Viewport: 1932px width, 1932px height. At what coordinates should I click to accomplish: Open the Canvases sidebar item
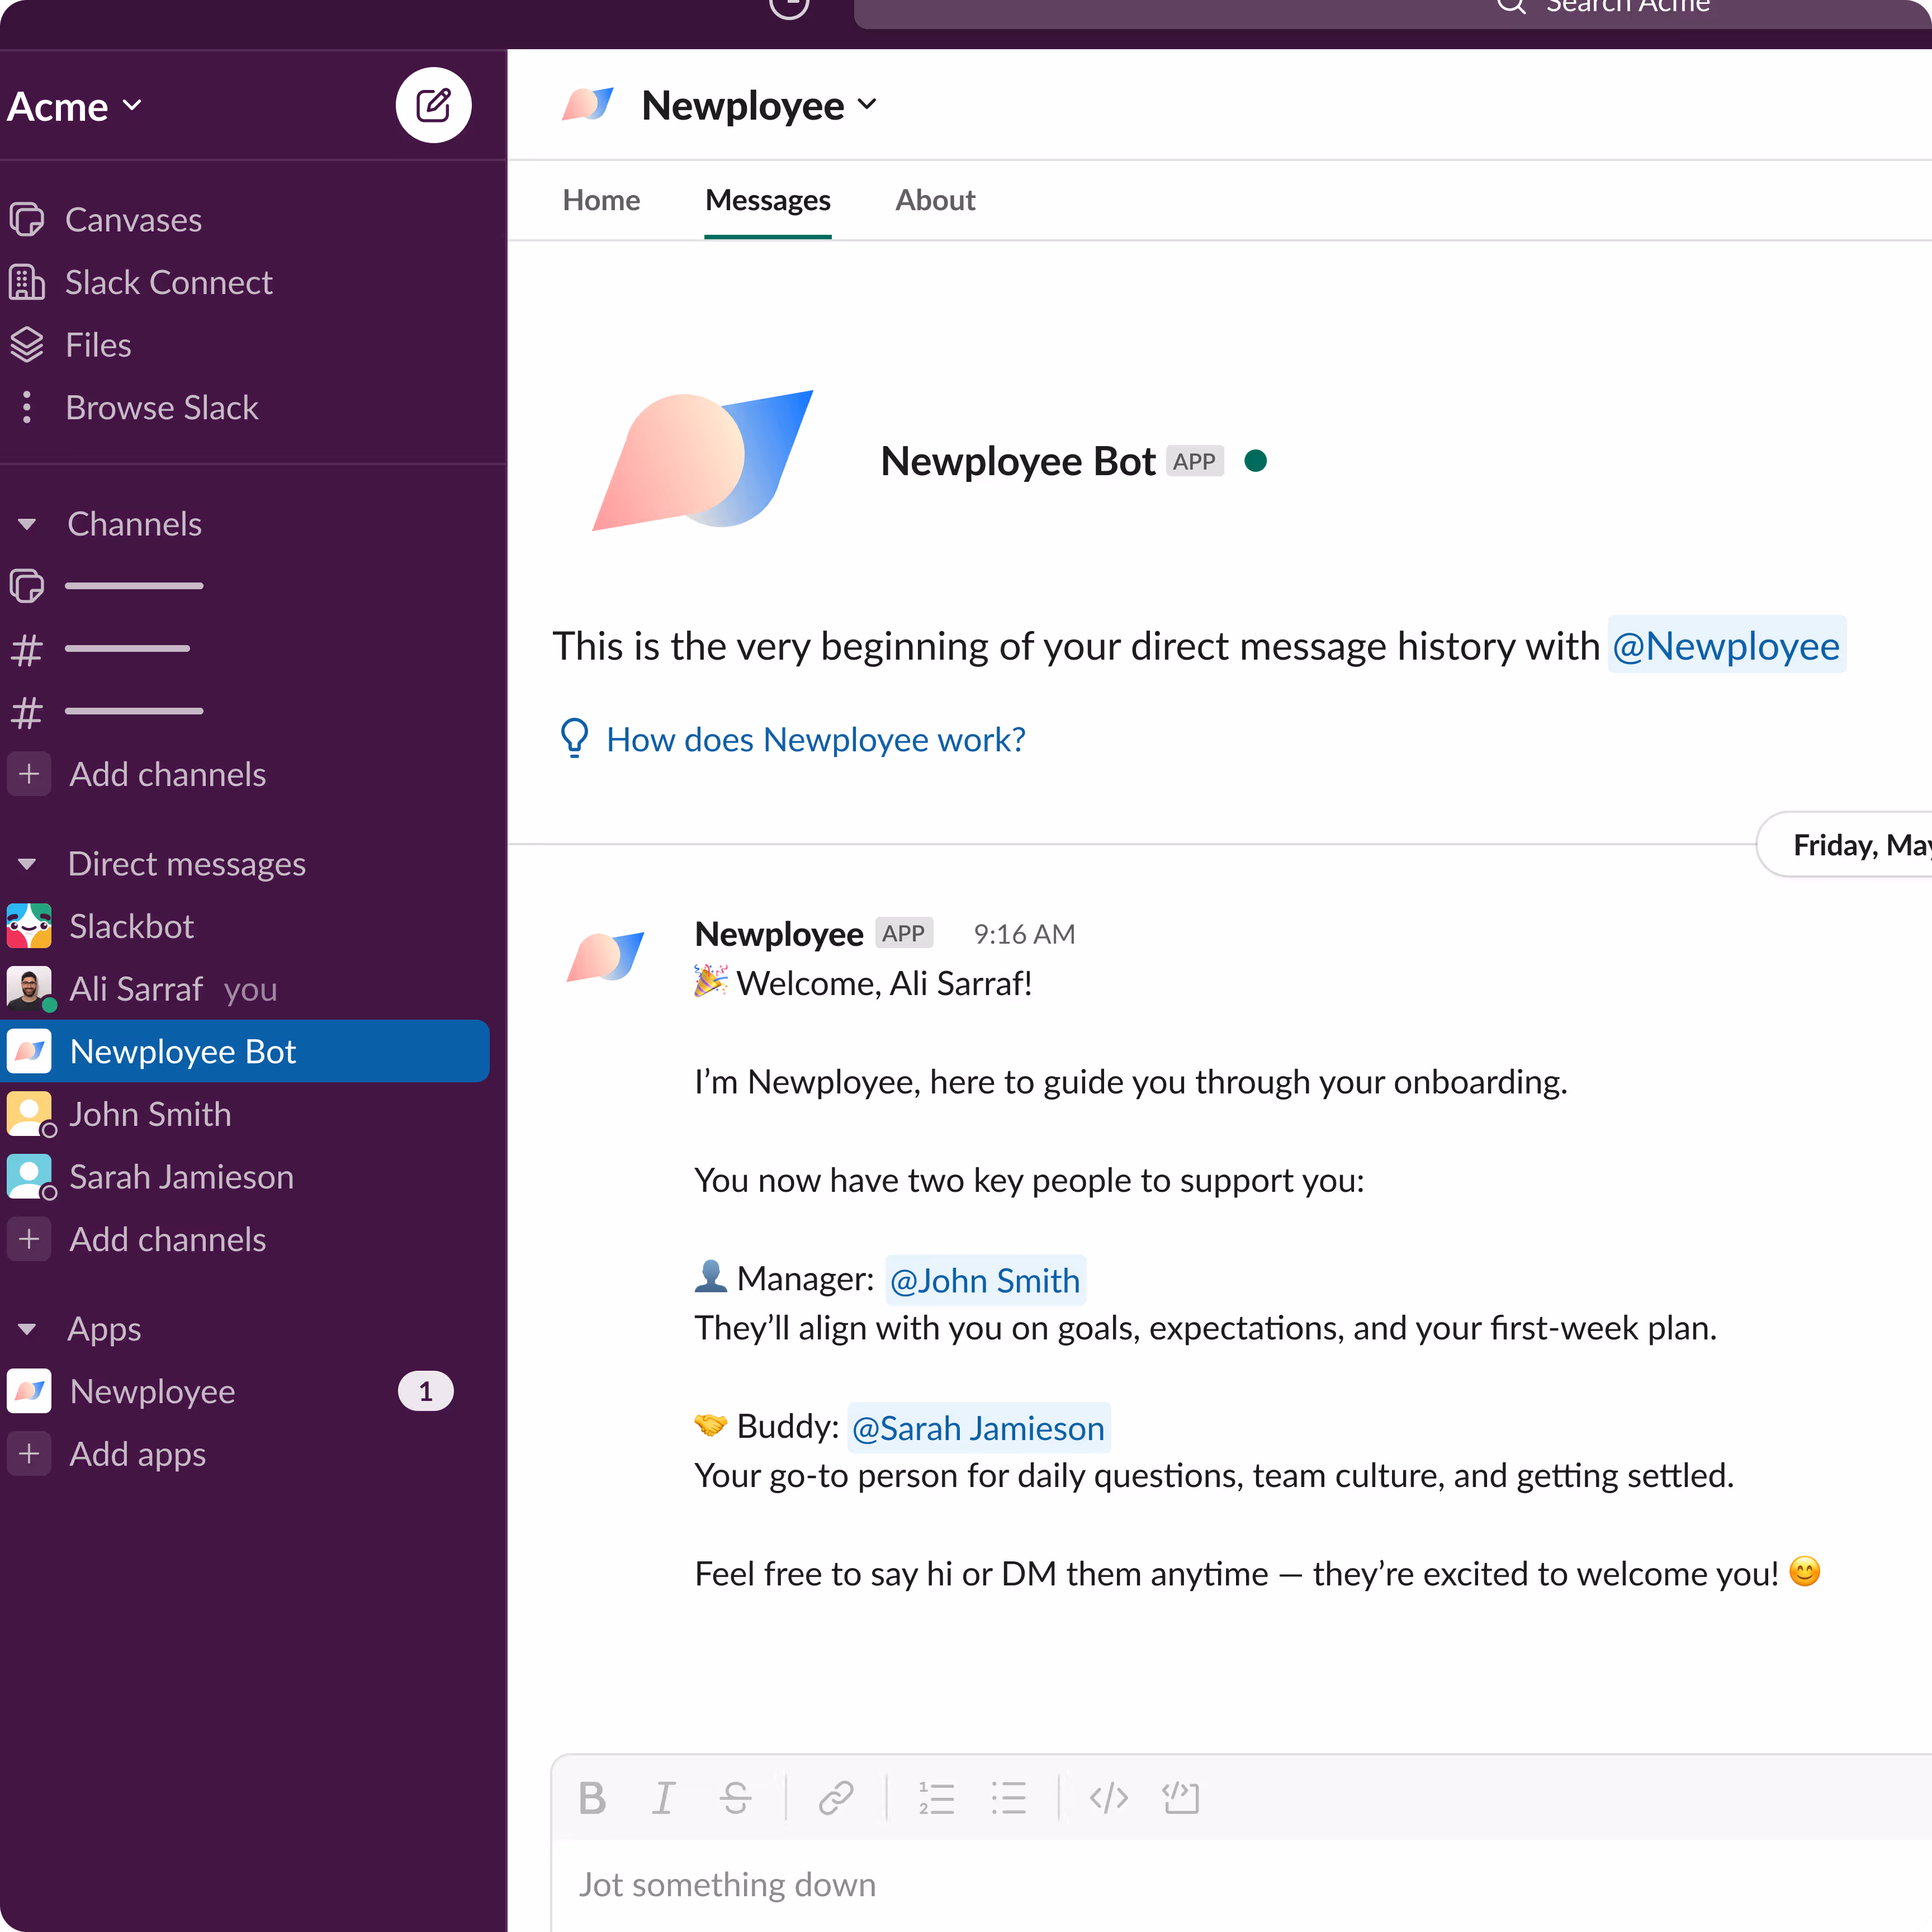pos(133,220)
